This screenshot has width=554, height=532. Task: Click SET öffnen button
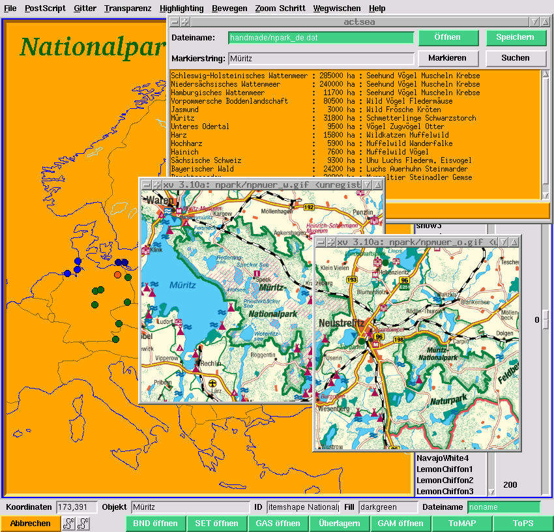216,523
